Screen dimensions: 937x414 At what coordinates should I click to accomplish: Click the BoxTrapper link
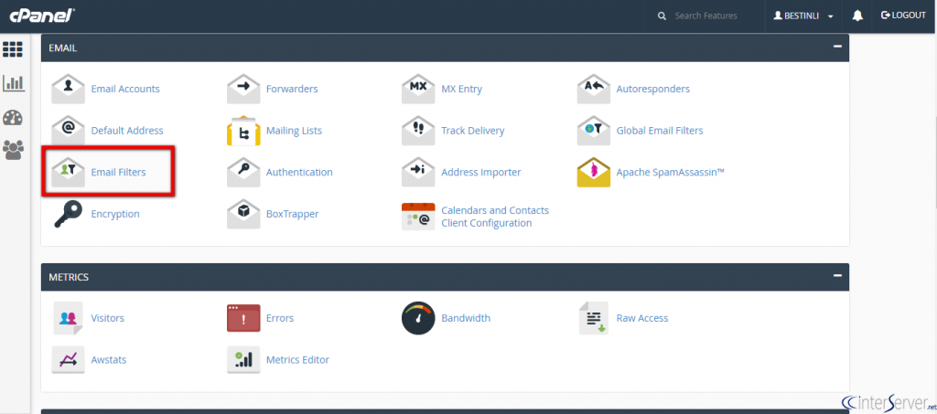pyautogui.click(x=292, y=214)
